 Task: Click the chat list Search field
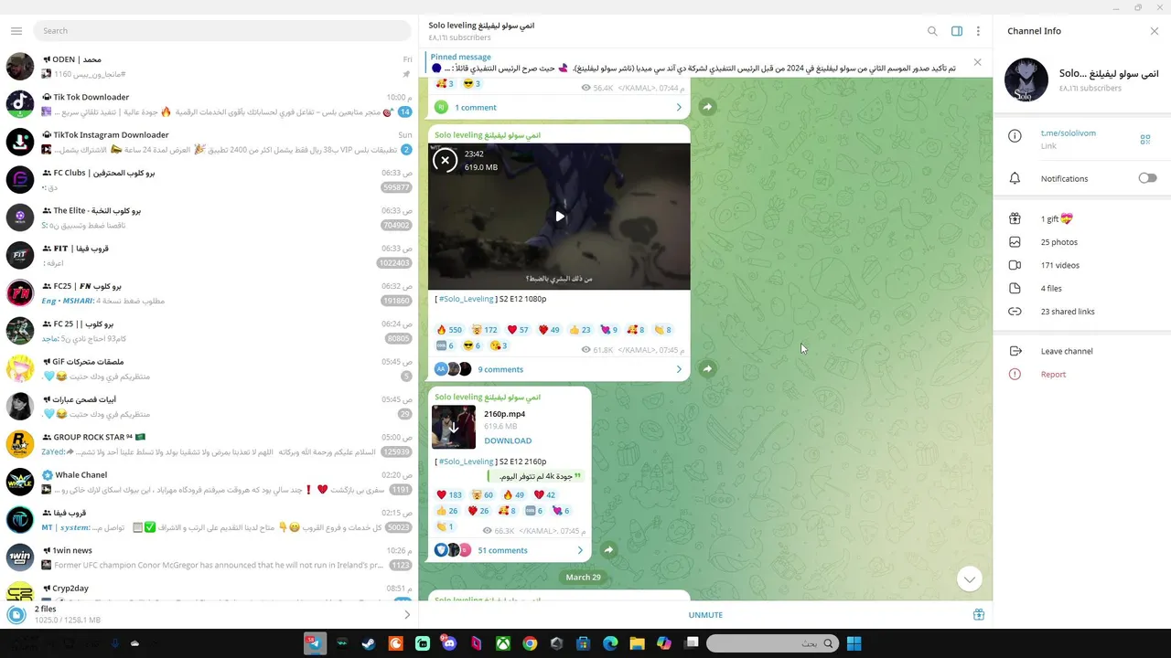[x=222, y=31]
